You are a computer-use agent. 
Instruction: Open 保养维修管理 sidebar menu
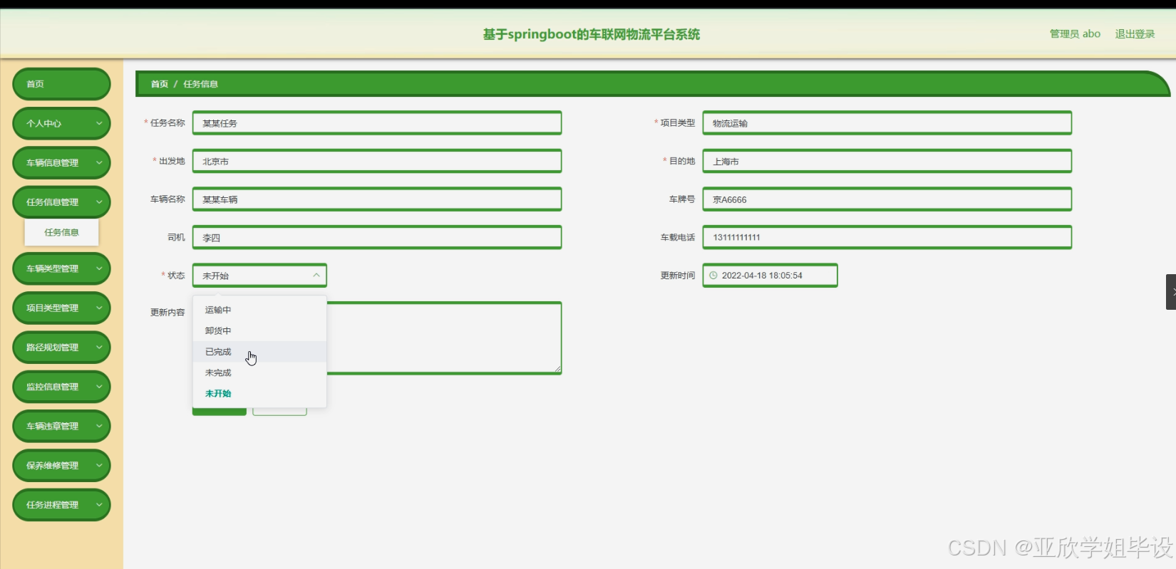point(61,466)
